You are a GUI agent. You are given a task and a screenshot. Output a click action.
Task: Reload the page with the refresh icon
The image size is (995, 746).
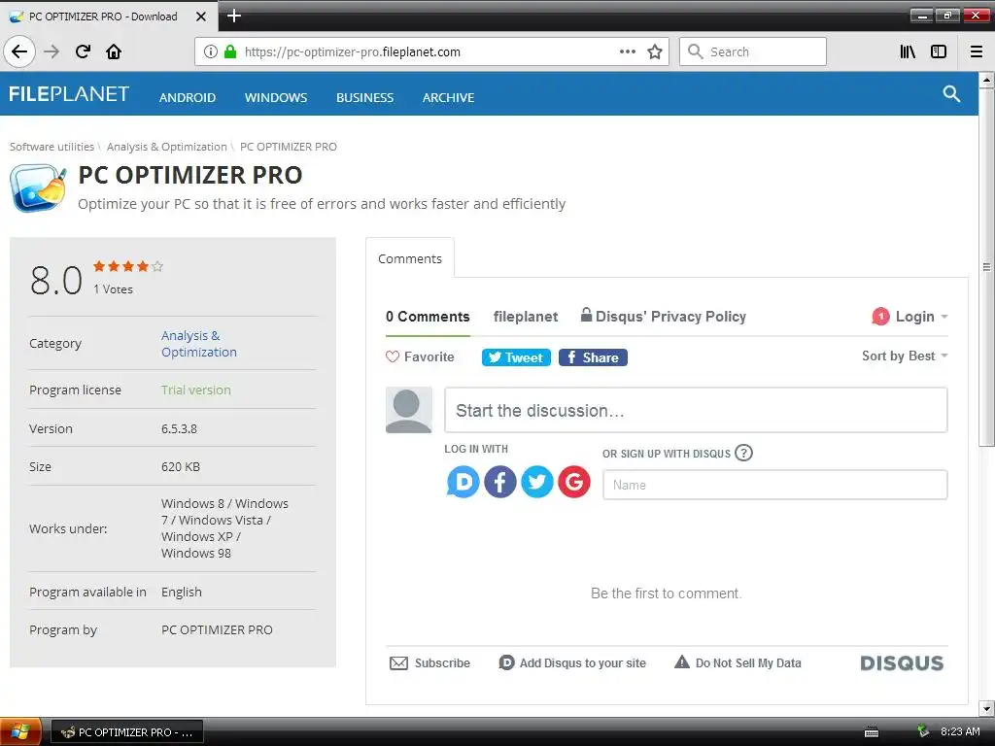tap(83, 51)
